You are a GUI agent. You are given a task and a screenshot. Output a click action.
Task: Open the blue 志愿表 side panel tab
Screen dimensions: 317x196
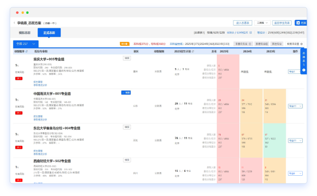pos(304,60)
